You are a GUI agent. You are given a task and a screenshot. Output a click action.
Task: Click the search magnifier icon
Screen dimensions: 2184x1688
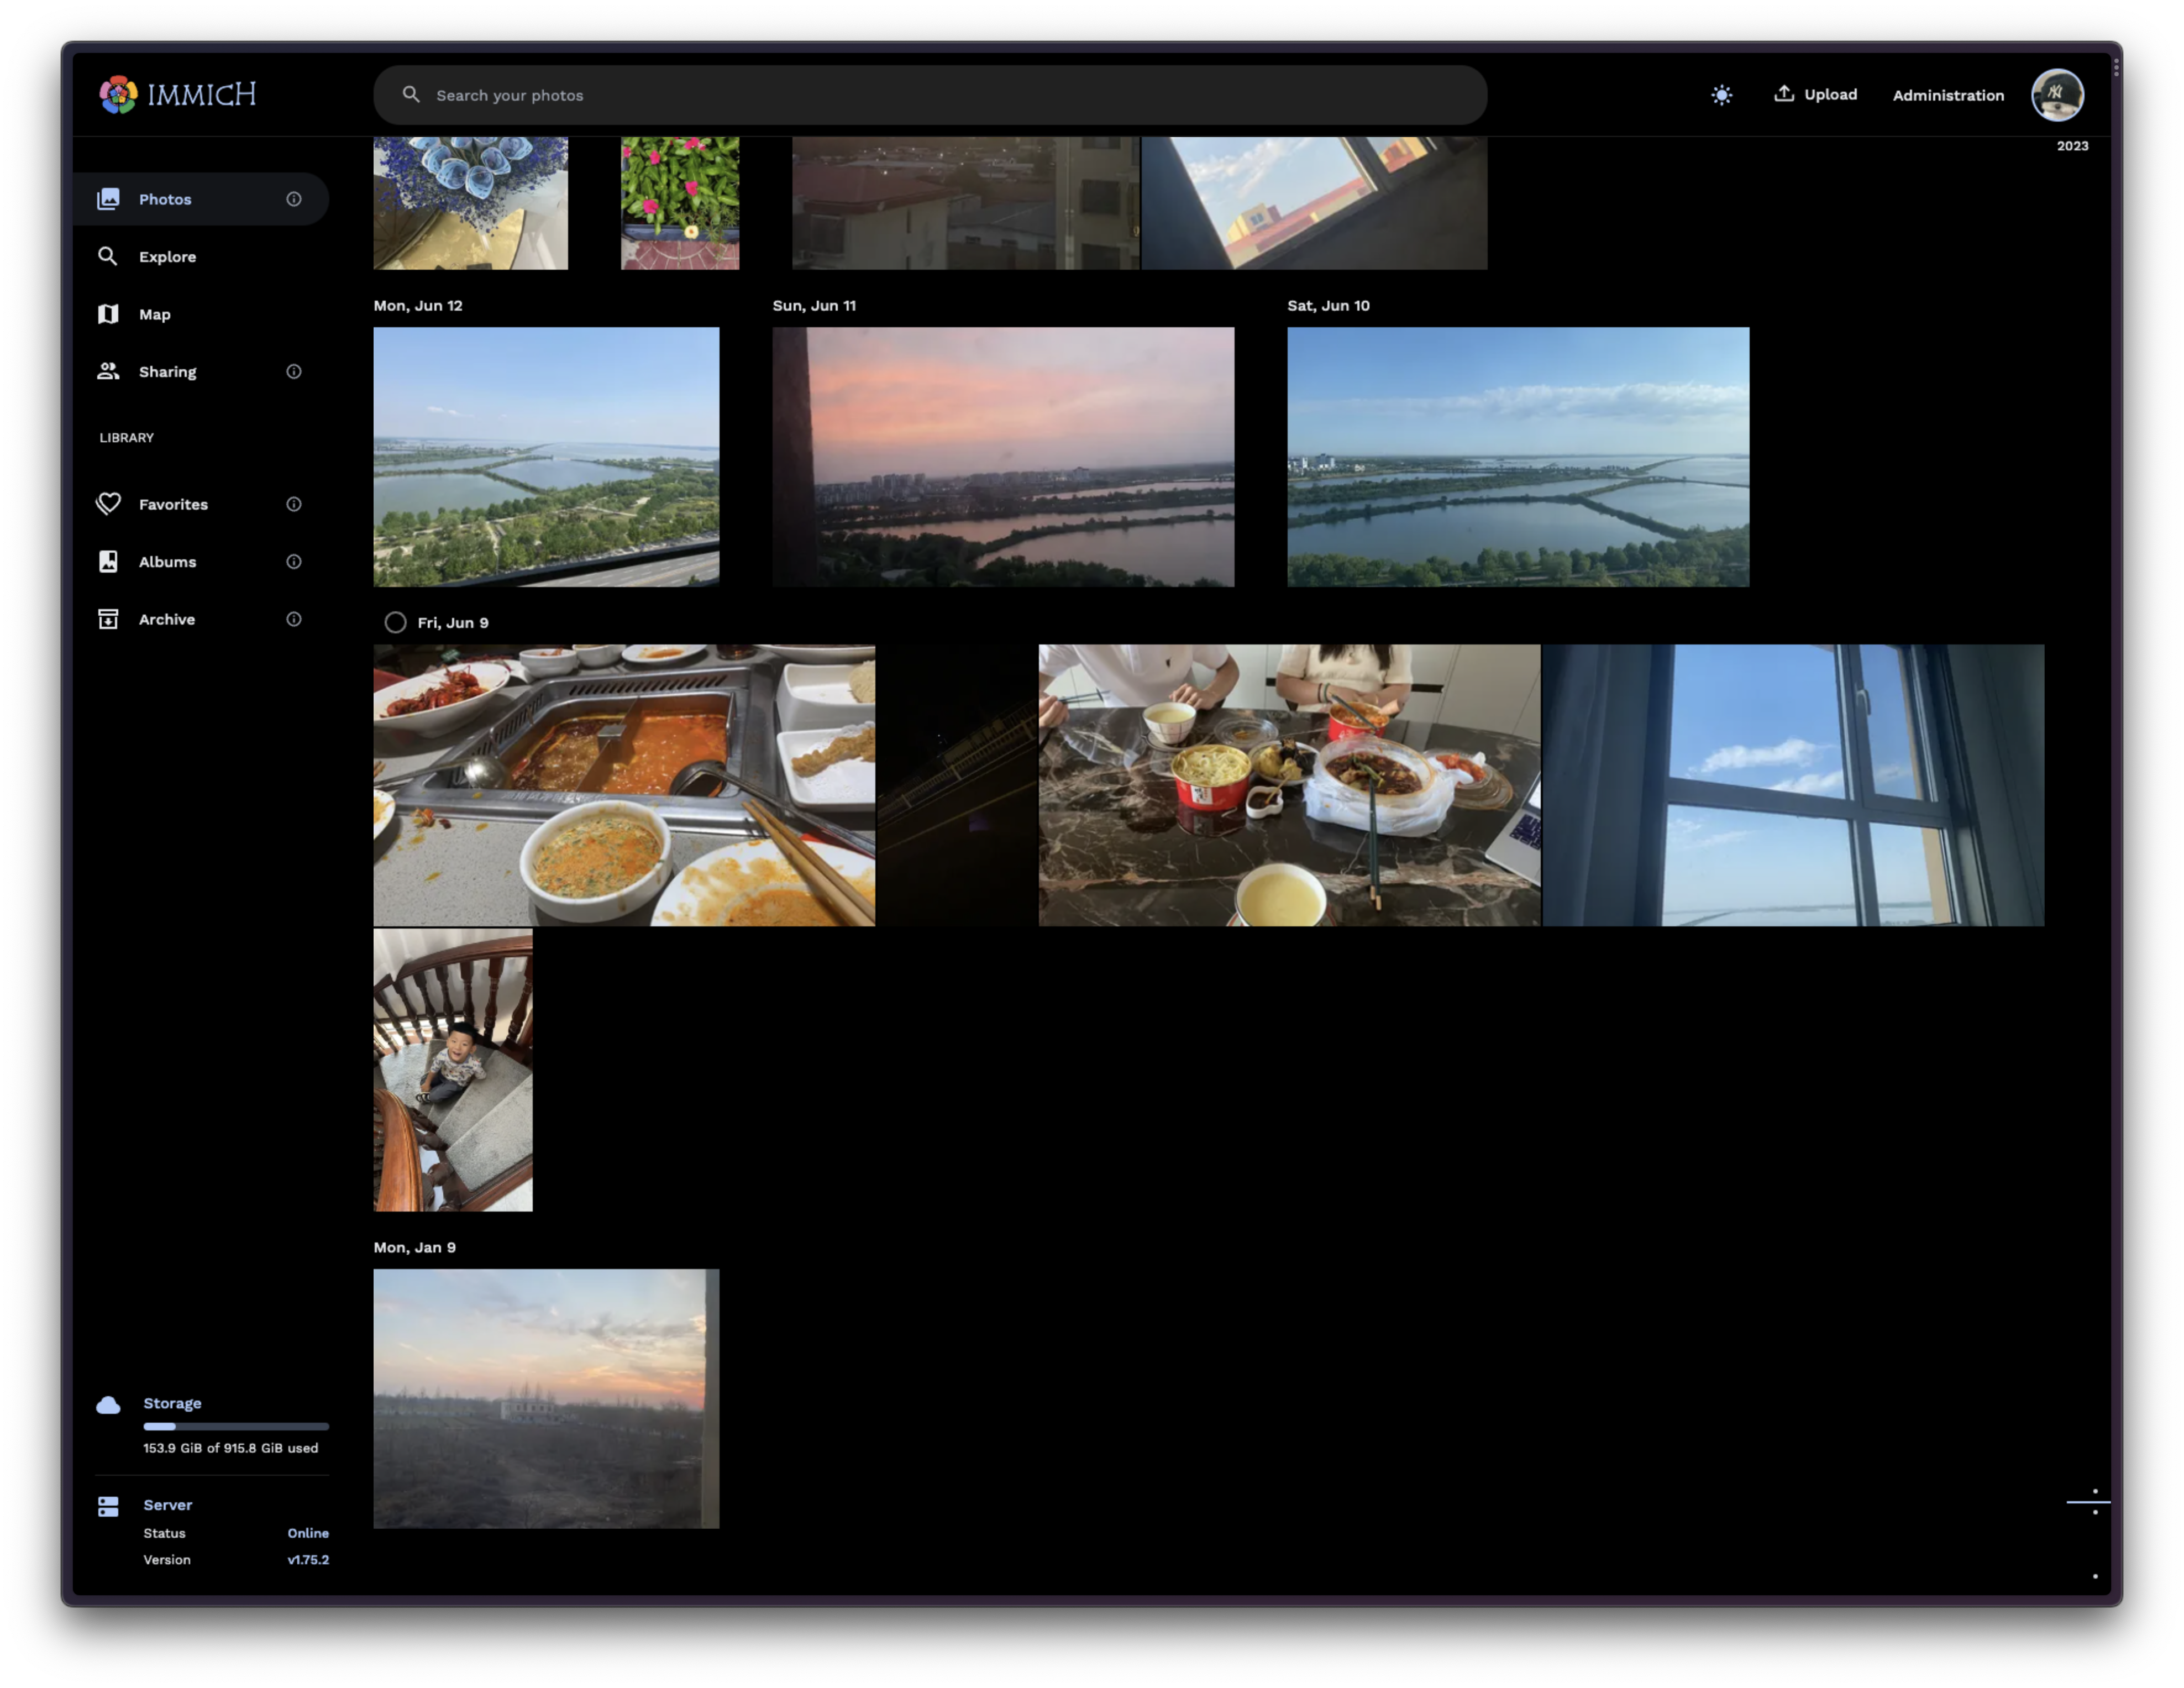click(411, 94)
